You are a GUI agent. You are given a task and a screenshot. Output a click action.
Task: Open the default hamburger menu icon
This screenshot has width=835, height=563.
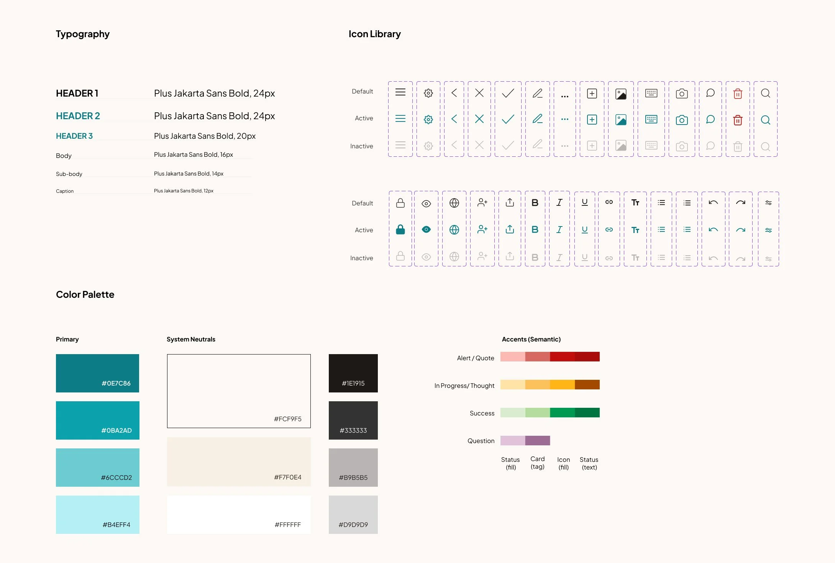(400, 92)
